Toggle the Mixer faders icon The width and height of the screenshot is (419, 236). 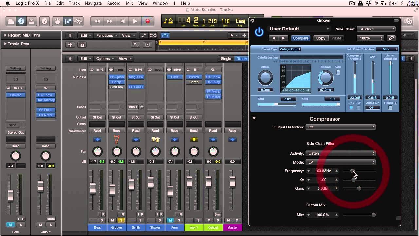[68, 21]
